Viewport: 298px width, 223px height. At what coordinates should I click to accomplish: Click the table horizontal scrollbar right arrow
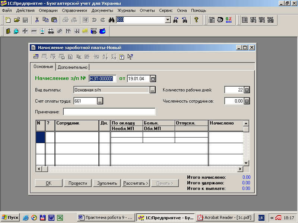240,169
